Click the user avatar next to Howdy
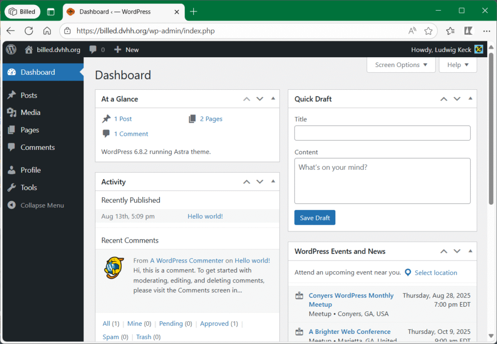Screen dimensions: 497x344 (x=479, y=49)
